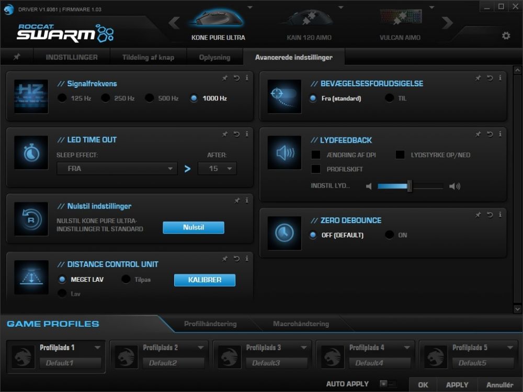Pin the Nulstil indstillinger panel
The width and height of the screenshot is (523, 392).
click(x=237, y=200)
